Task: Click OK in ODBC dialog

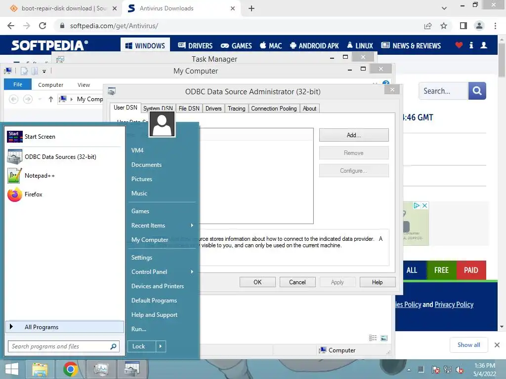Action: pyautogui.click(x=257, y=282)
